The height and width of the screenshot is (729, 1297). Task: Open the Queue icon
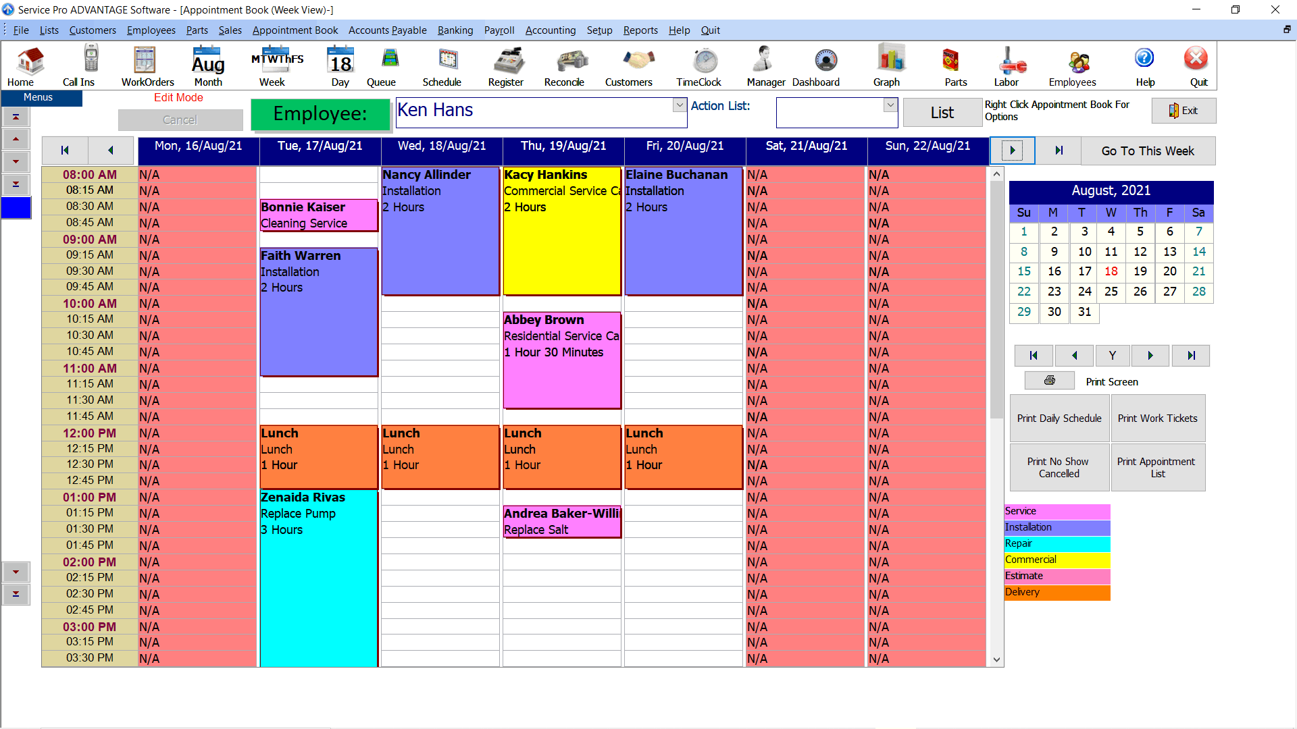[382, 66]
